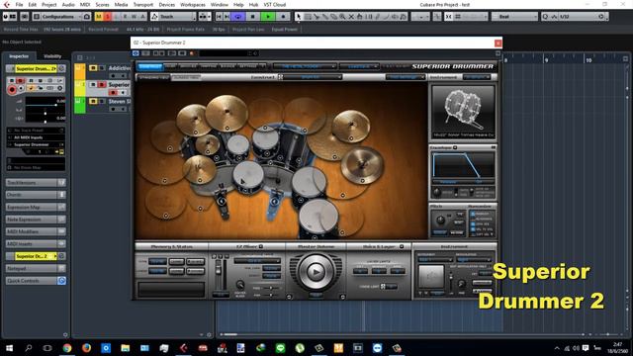Switch to the Visibility tab
This screenshot has width=633, height=356.
52,56
